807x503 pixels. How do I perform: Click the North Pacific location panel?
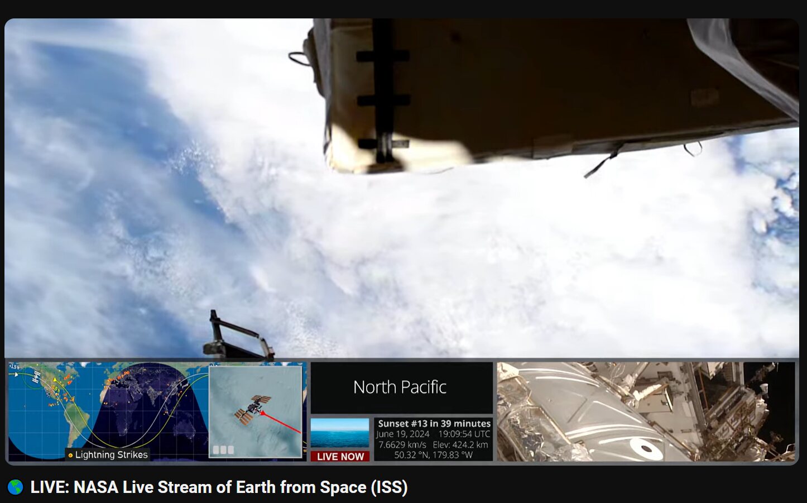pyautogui.click(x=401, y=387)
